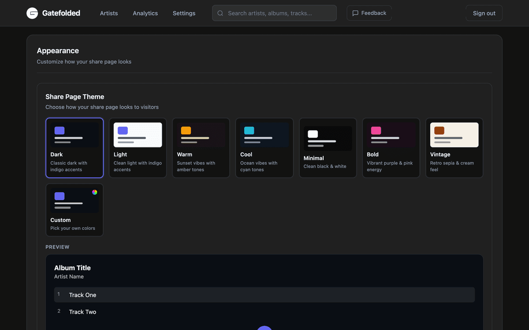Image resolution: width=529 pixels, height=330 pixels.
Task: Click the 'Customize how your share page looks' text
Action: coord(84,62)
